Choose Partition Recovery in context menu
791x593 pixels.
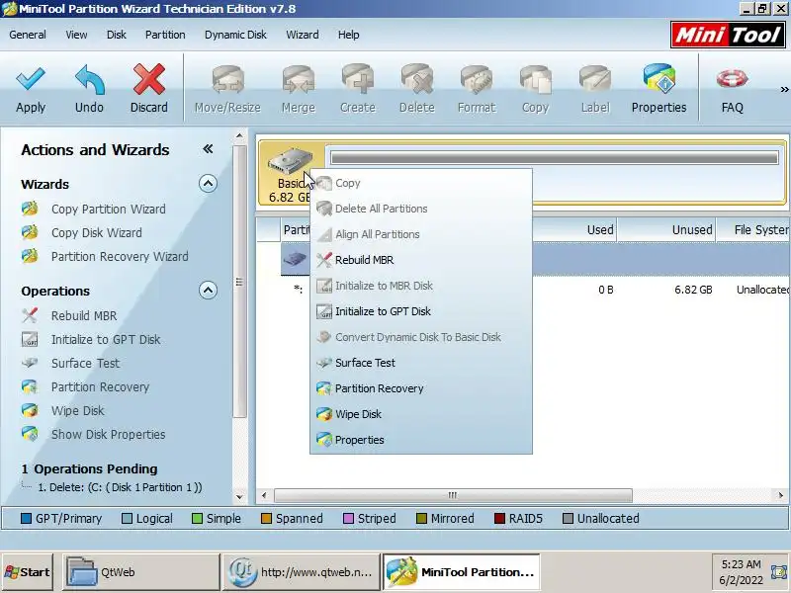pos(421,388)
